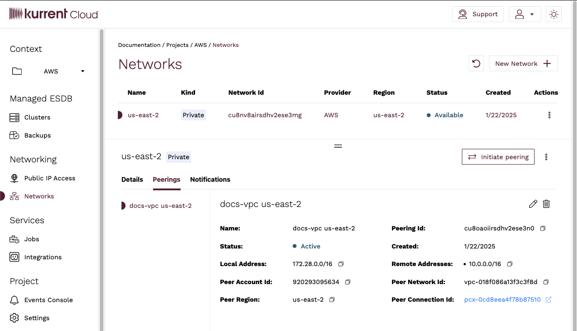
Task: Open more options next to Initiate peering
Action: [x=546, y=157]
